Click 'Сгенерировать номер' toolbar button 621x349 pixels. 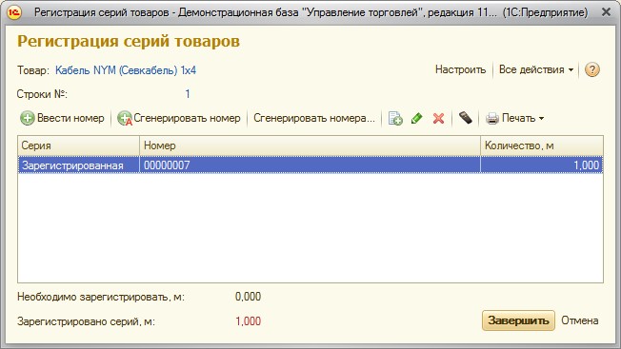179,118
